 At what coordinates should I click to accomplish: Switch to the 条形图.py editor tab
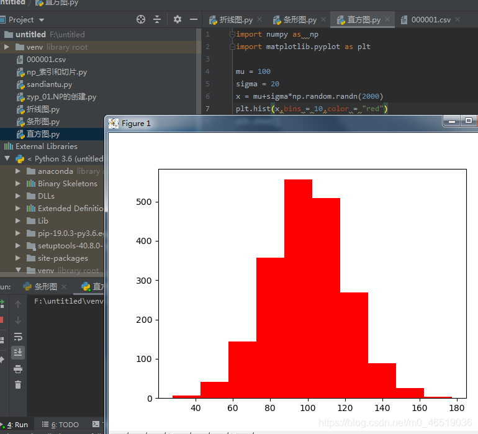295,20
